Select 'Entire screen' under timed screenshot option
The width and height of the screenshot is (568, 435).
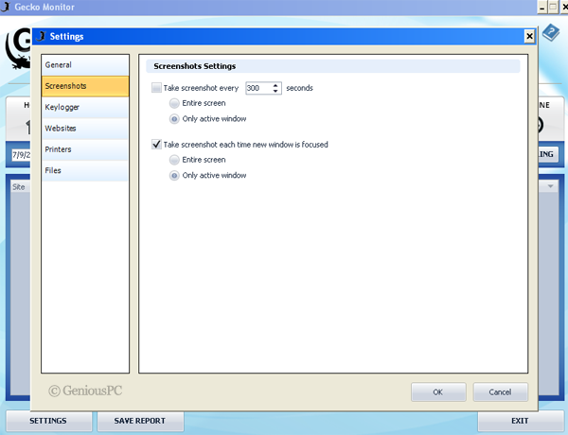tap(174, 103)
